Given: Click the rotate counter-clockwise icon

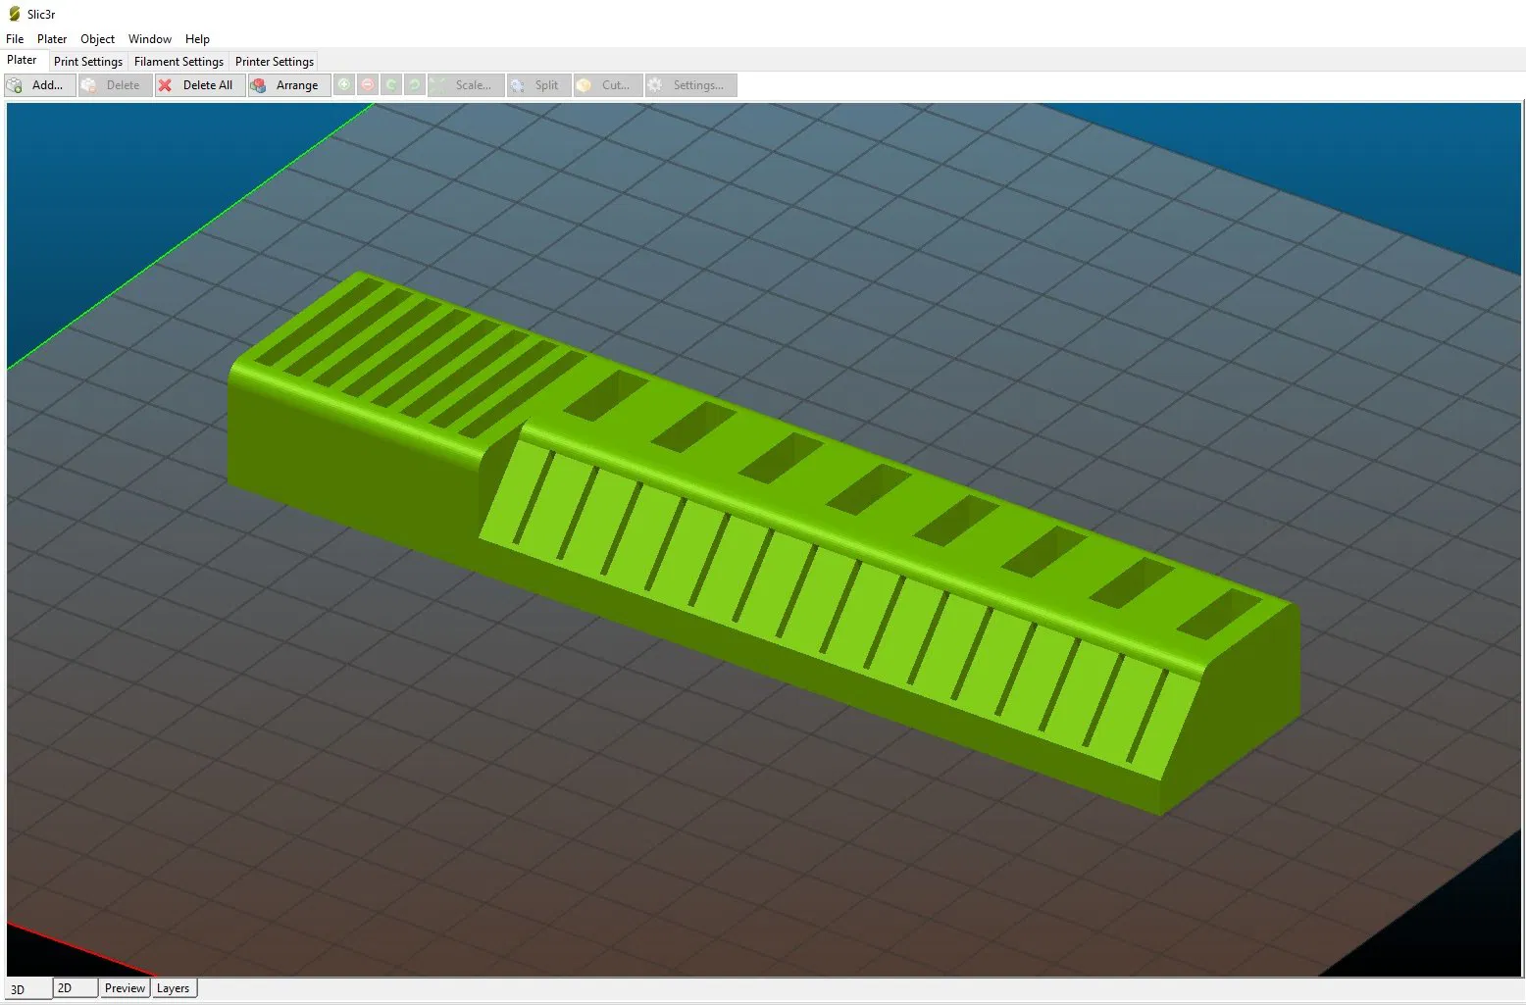Looking at the screenshot, I should tap(391, 85).
